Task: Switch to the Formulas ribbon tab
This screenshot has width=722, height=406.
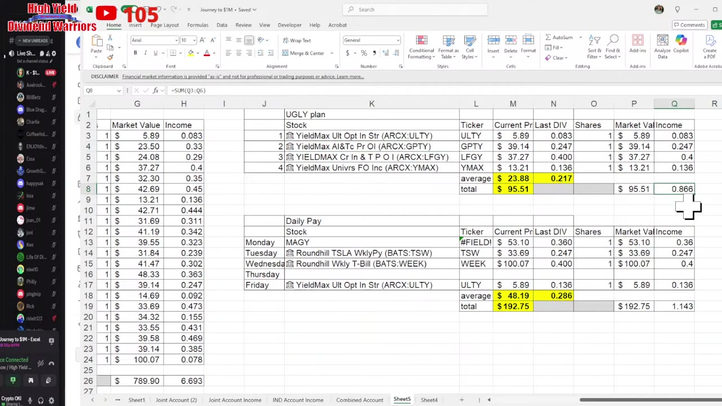Action: coord(197,25)
